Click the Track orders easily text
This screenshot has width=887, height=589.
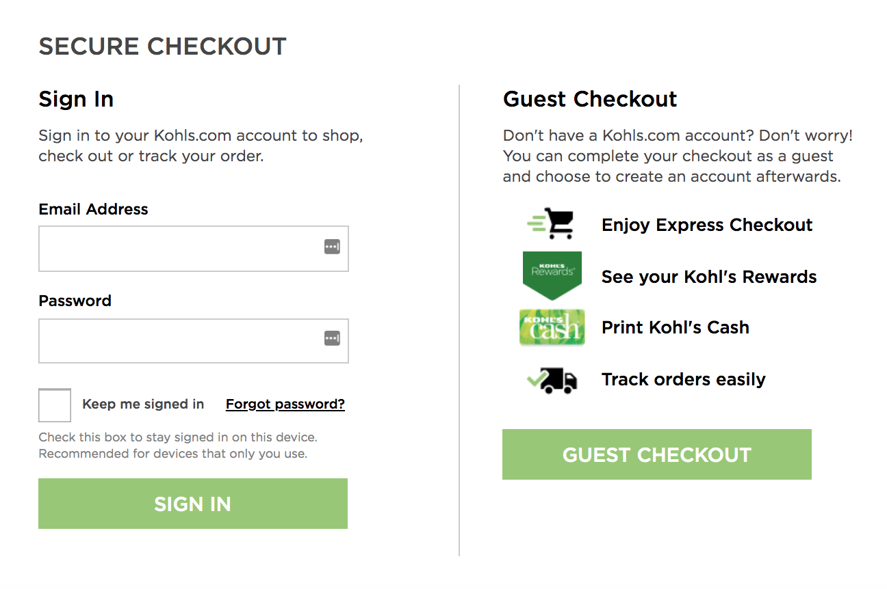pos(683,379)
